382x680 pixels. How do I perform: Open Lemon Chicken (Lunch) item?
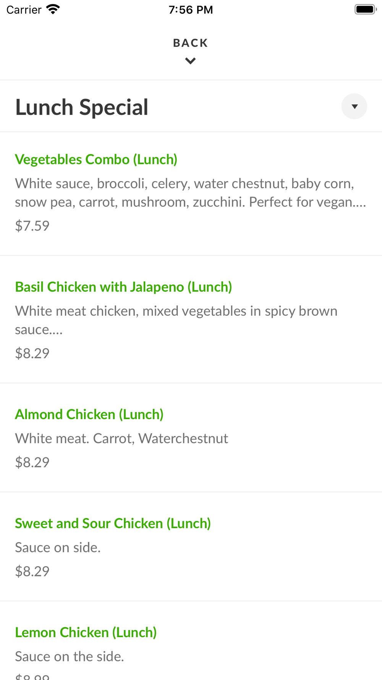coord(86,632)
